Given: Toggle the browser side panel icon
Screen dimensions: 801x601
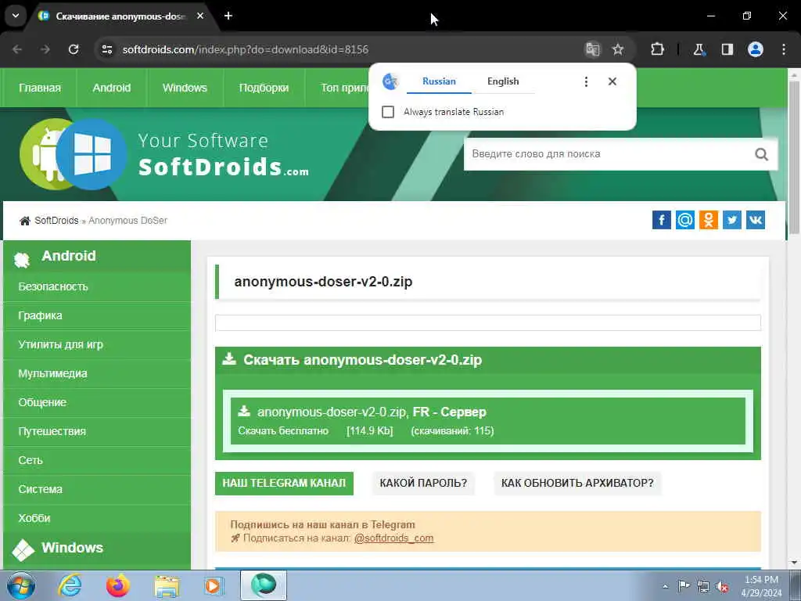Looking at the screenshot, I should [x=727, y=49].
